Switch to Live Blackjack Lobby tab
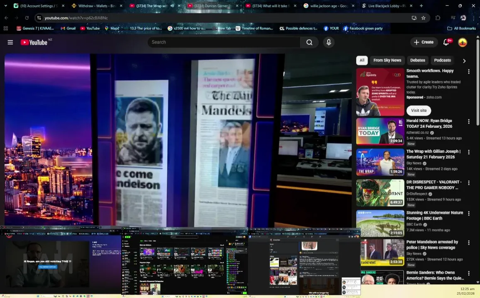Viewport: 480px width, 298px height. point(386,6)
